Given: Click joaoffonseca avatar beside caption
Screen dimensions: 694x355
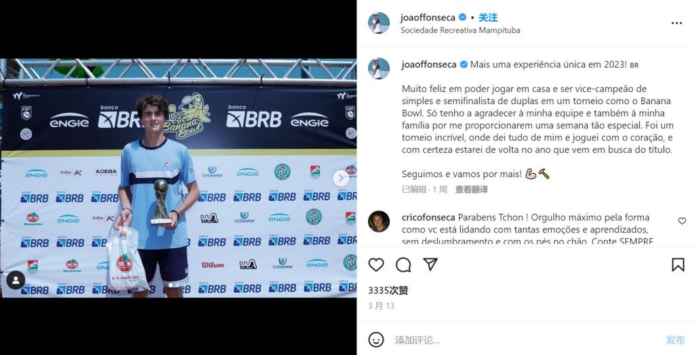Looking at the screenshot, I should click(x=379, y=68).
